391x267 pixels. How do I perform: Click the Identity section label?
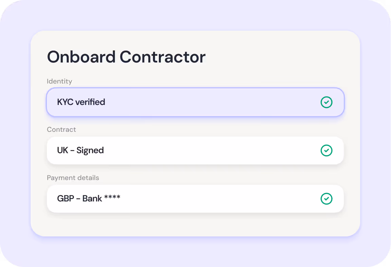coord(59,81)
